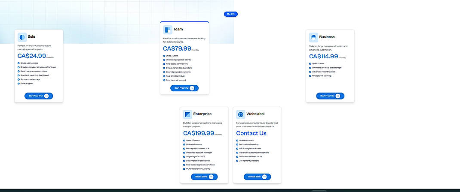Click the CA$24.99 price
This screenshot has height=192, width=460.
click(32, 56)
